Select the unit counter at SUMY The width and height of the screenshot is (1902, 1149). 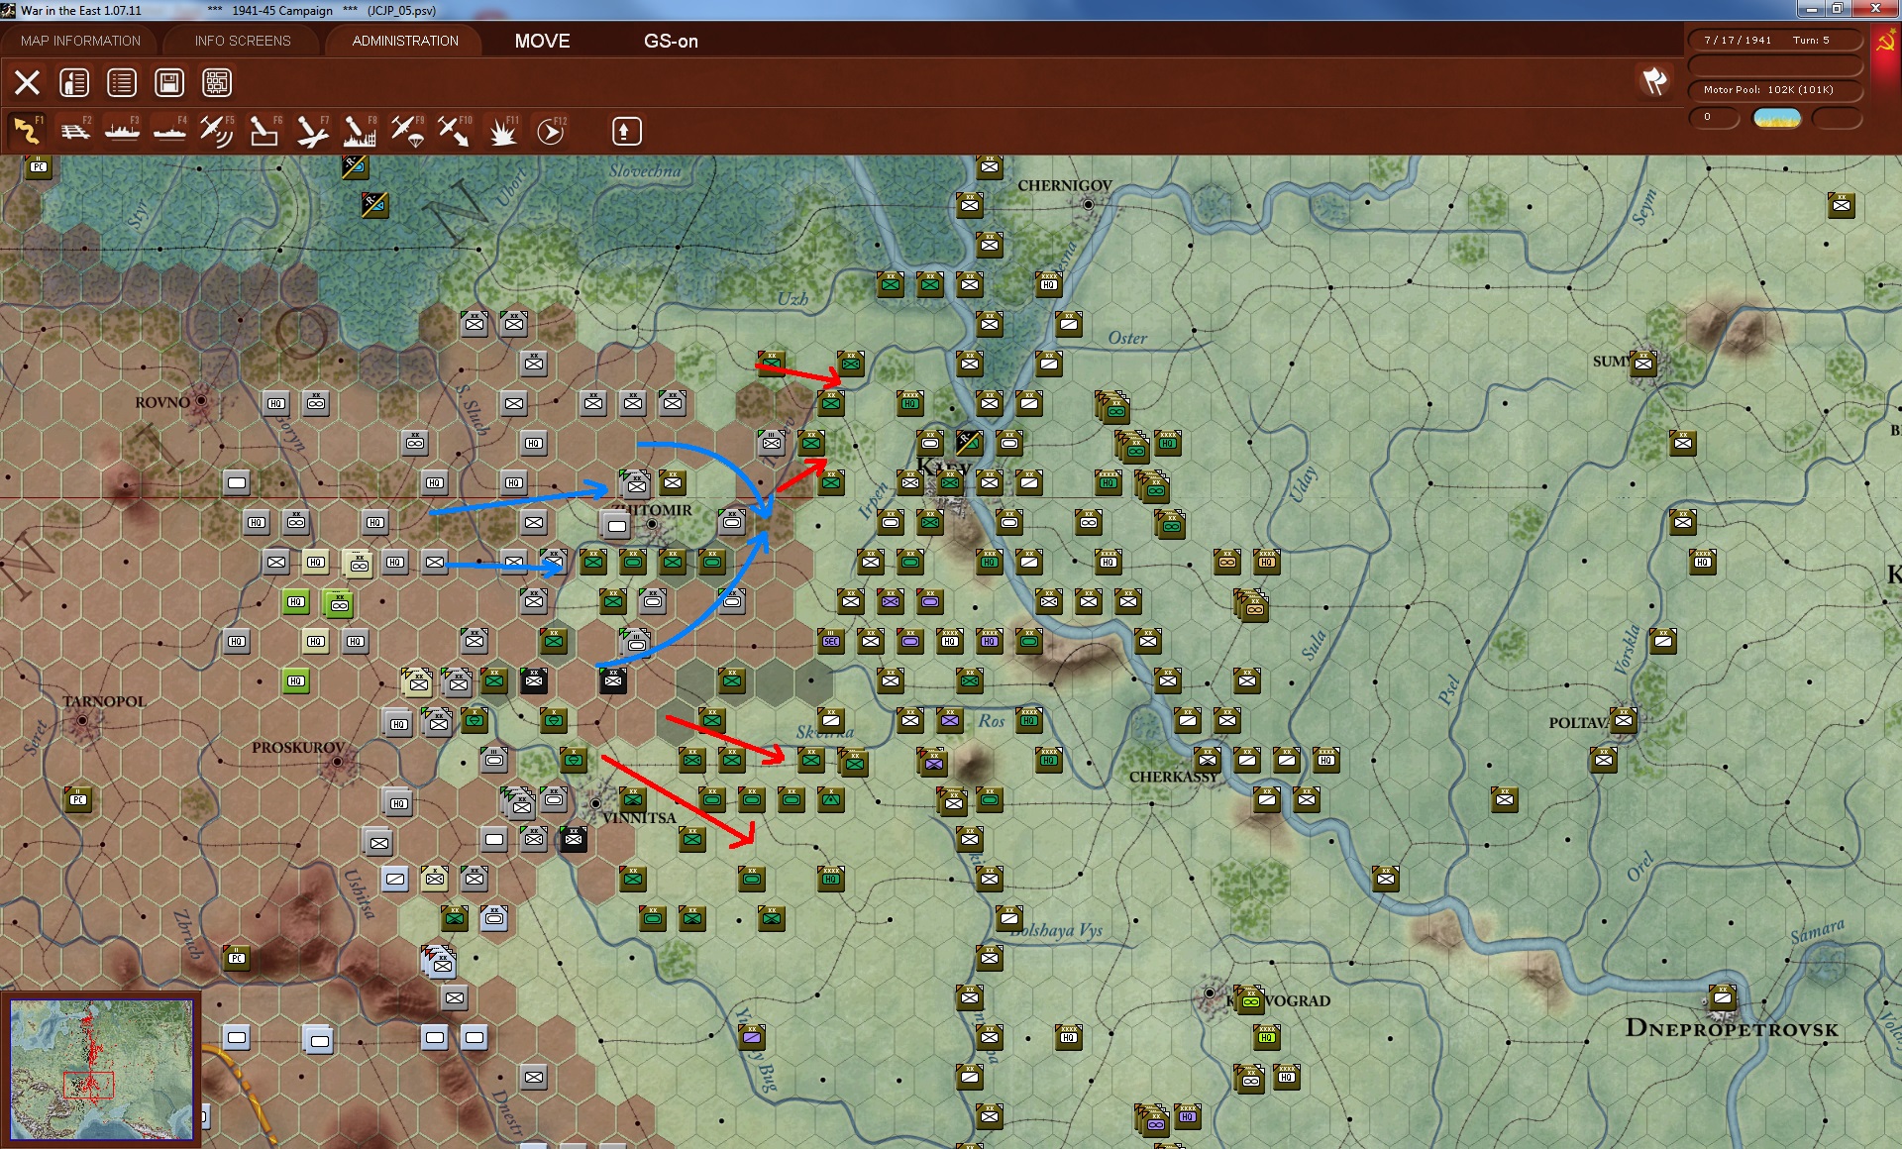(x=1643, y=364)
